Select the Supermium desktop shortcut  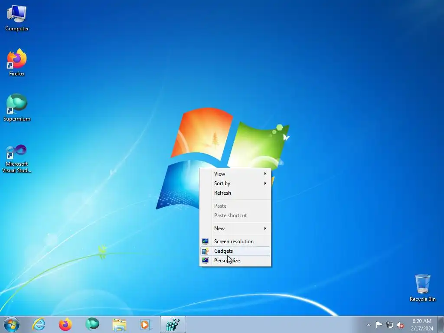click(x=17, y=108)
